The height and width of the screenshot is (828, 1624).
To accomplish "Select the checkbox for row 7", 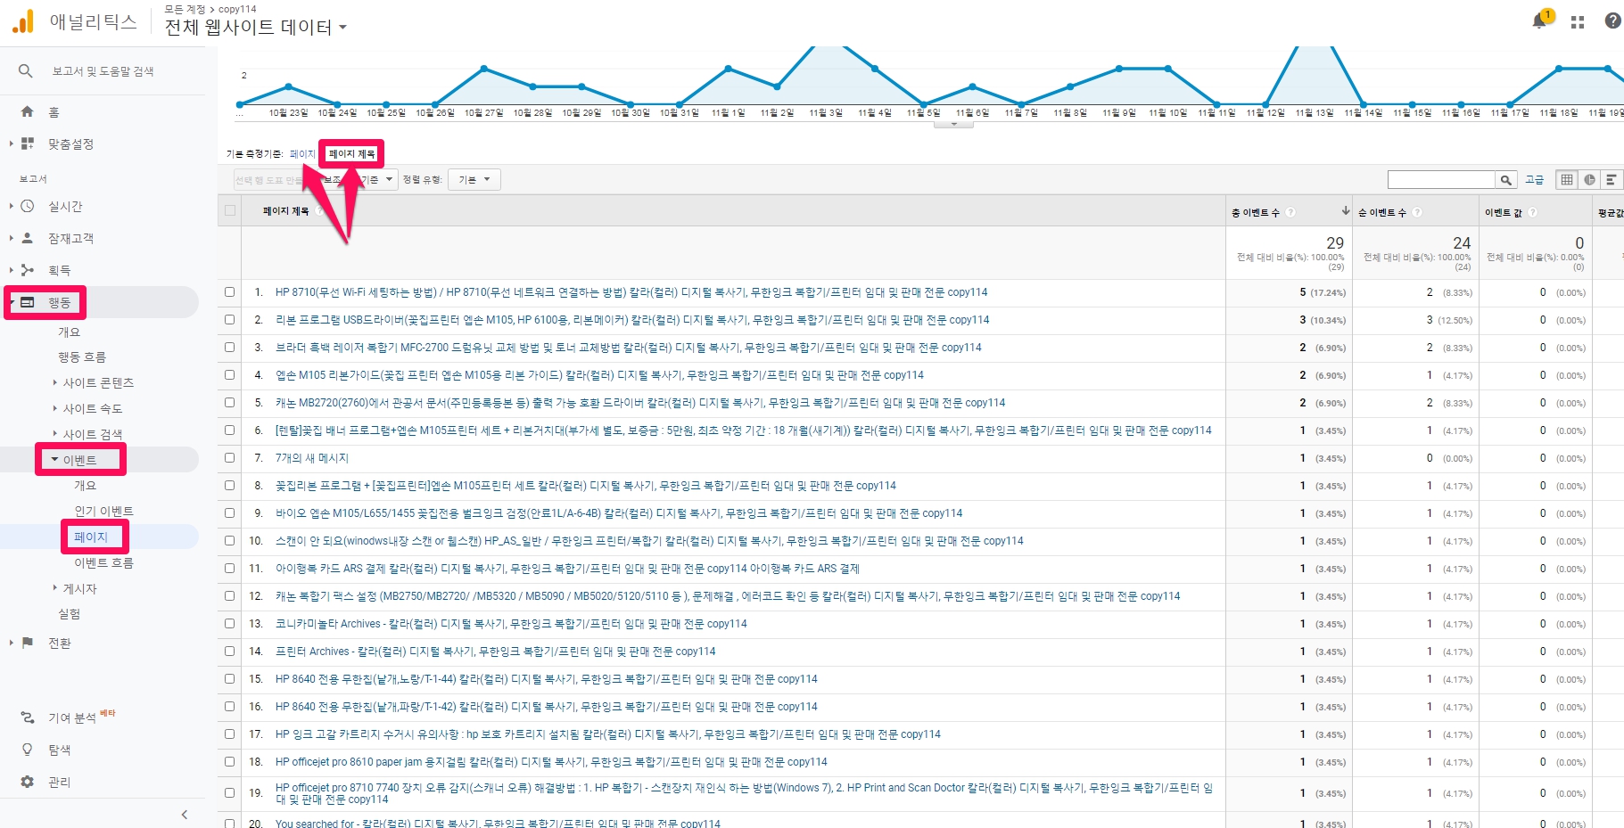I will 230,458.
